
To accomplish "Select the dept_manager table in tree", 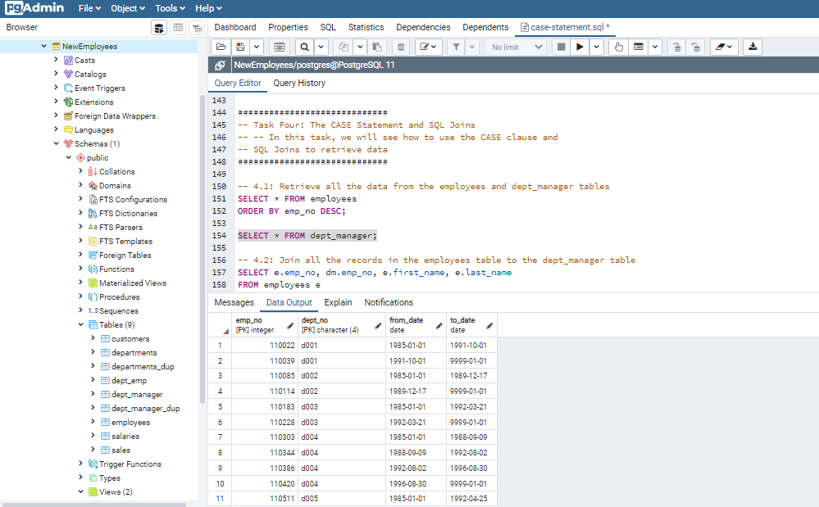I will tap(136, 395).
